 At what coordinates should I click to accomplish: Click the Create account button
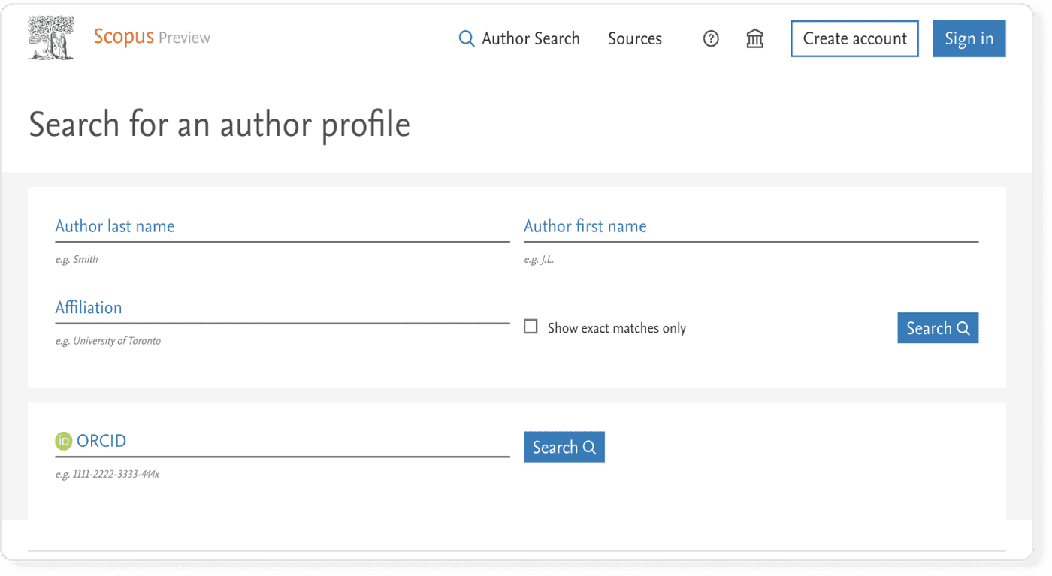[x=854, y=38]
